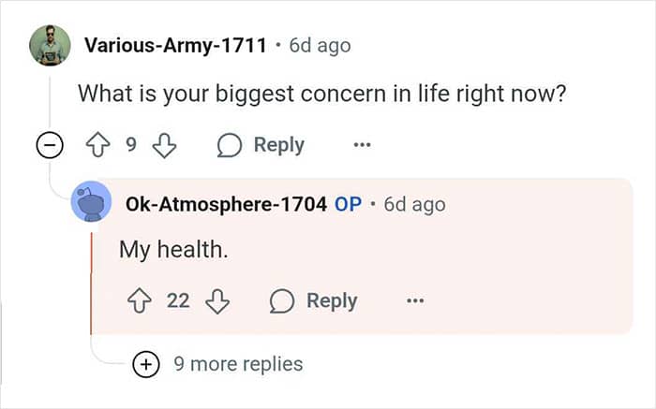Collapse thread with the minus circle
Image resolution: width=656 pixels, height=409 pixels.
(x=50, y=145)
